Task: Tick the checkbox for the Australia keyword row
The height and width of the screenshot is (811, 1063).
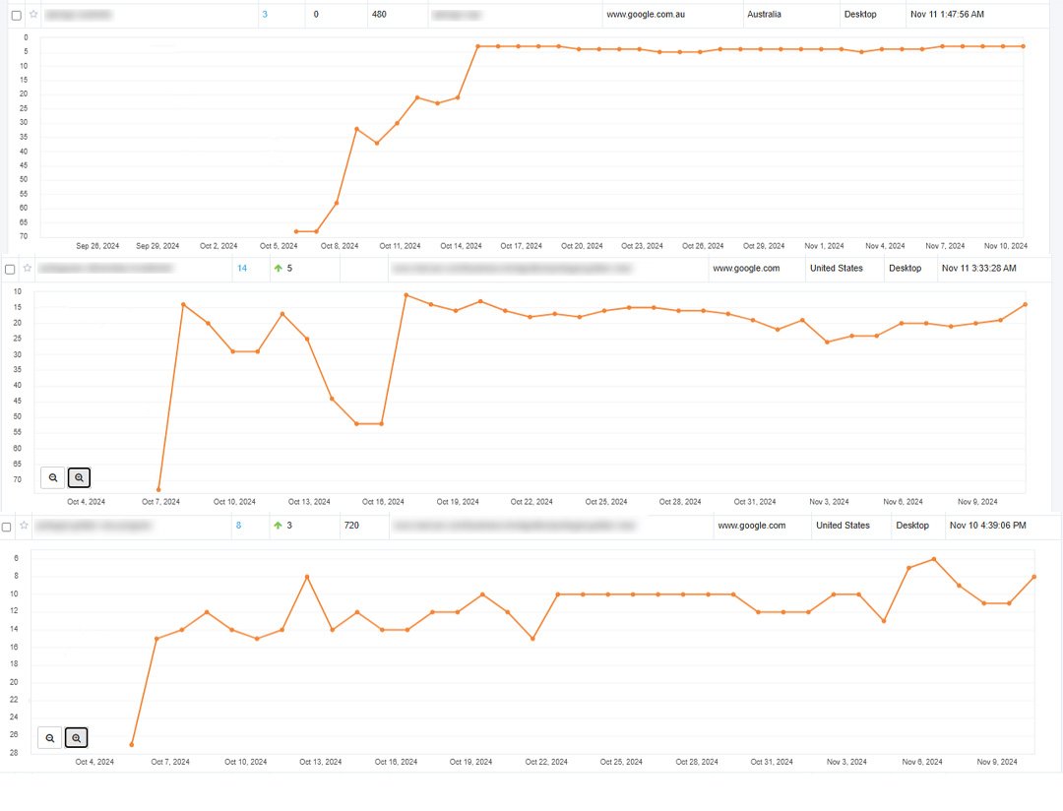Action: click(x=17, y=15)
